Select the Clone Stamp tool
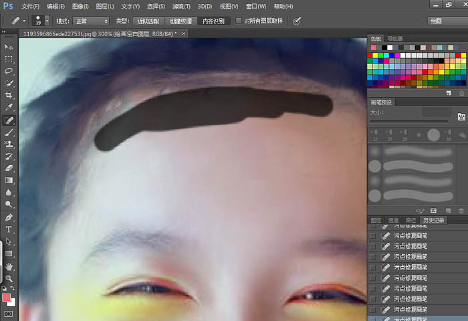Image resolution: width=468 pixels, height=321 pixels. (x=9, y=144)
